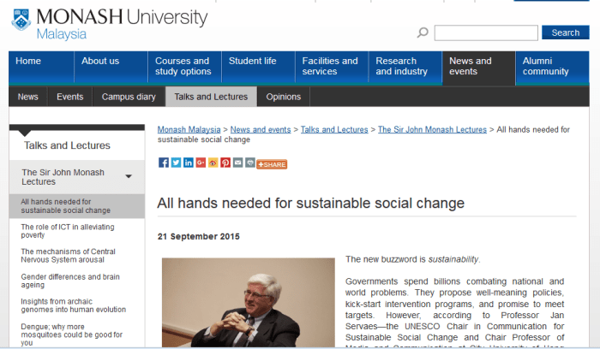Open the Courses and study options menu
This screenshot has height=349, width=600.
click(x=183, y=67)
